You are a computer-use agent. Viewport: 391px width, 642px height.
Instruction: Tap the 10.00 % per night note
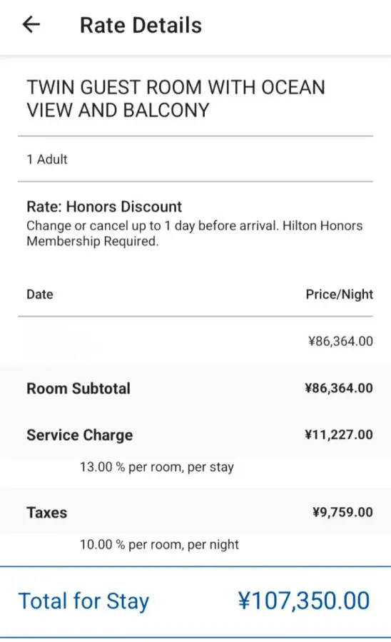coord(159,544)
